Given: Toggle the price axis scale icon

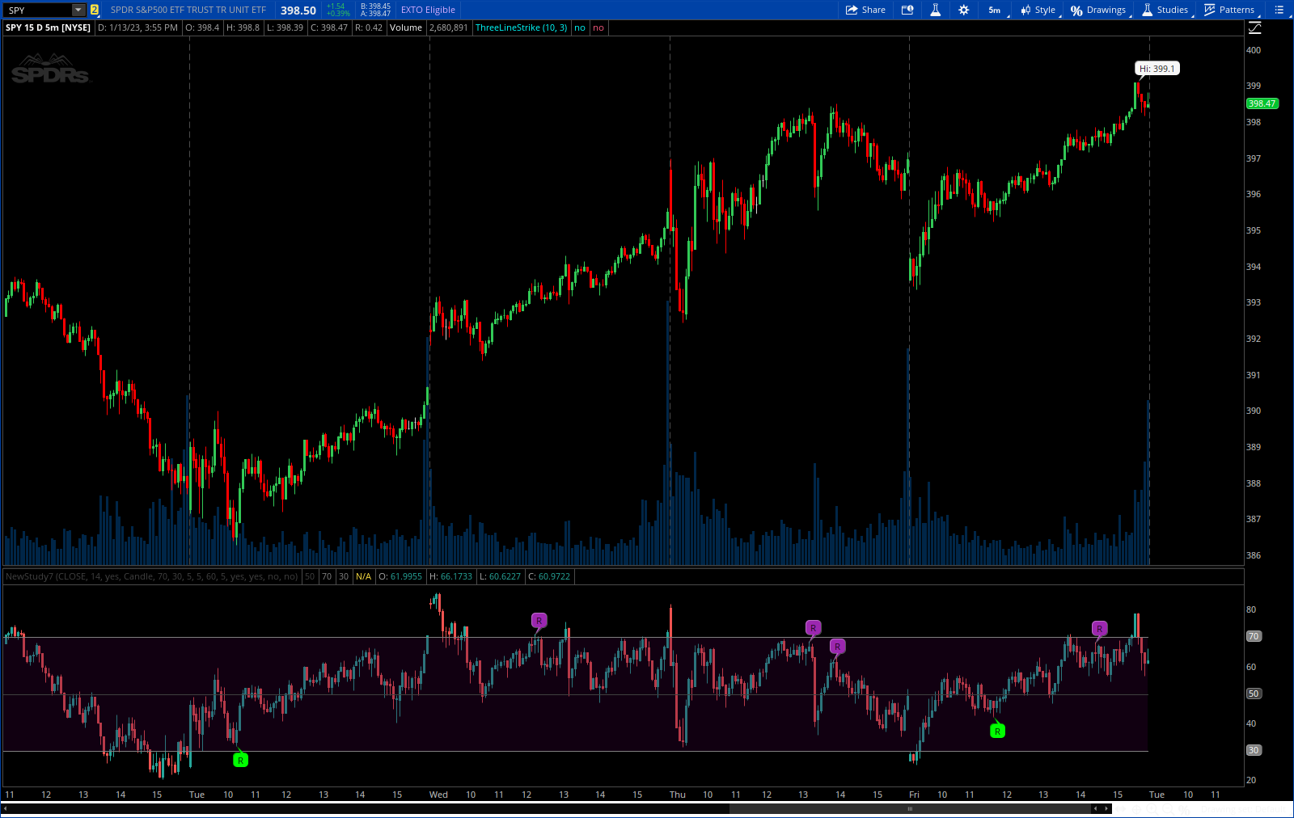Looking at the screenshot, I should pos(1254,28).
